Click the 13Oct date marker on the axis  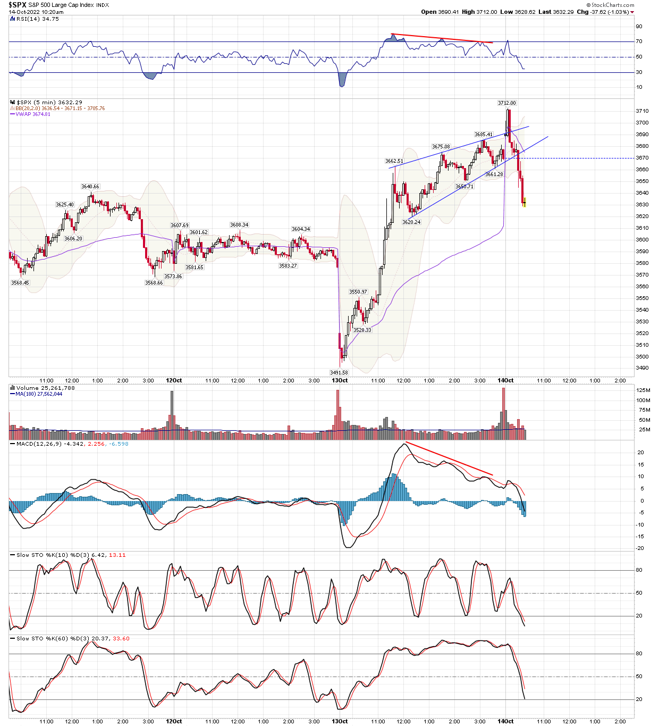(x=340, y=381)
